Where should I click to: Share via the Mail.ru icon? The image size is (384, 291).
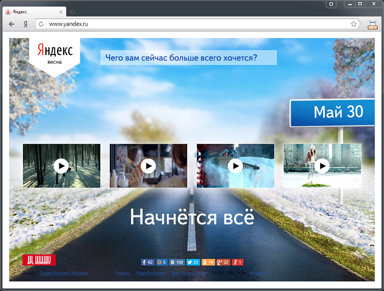pyautogui.click(x=161, y=262)
